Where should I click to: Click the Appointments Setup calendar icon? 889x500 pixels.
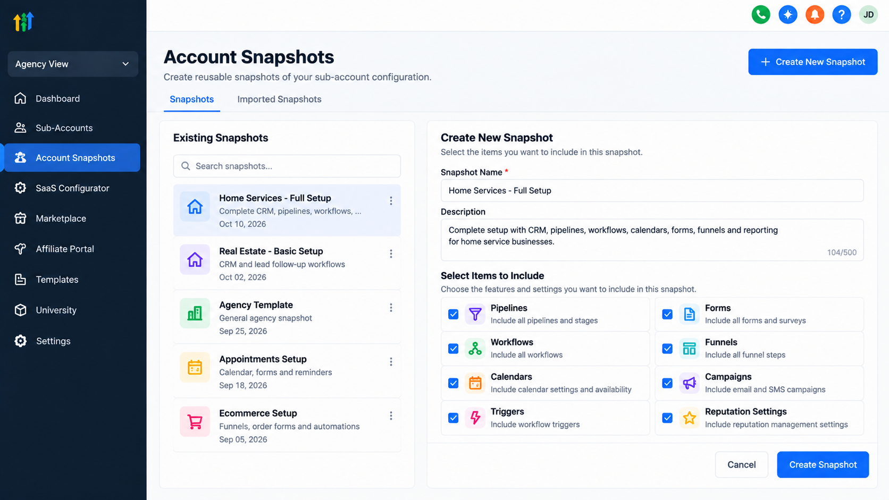(195, 367)
